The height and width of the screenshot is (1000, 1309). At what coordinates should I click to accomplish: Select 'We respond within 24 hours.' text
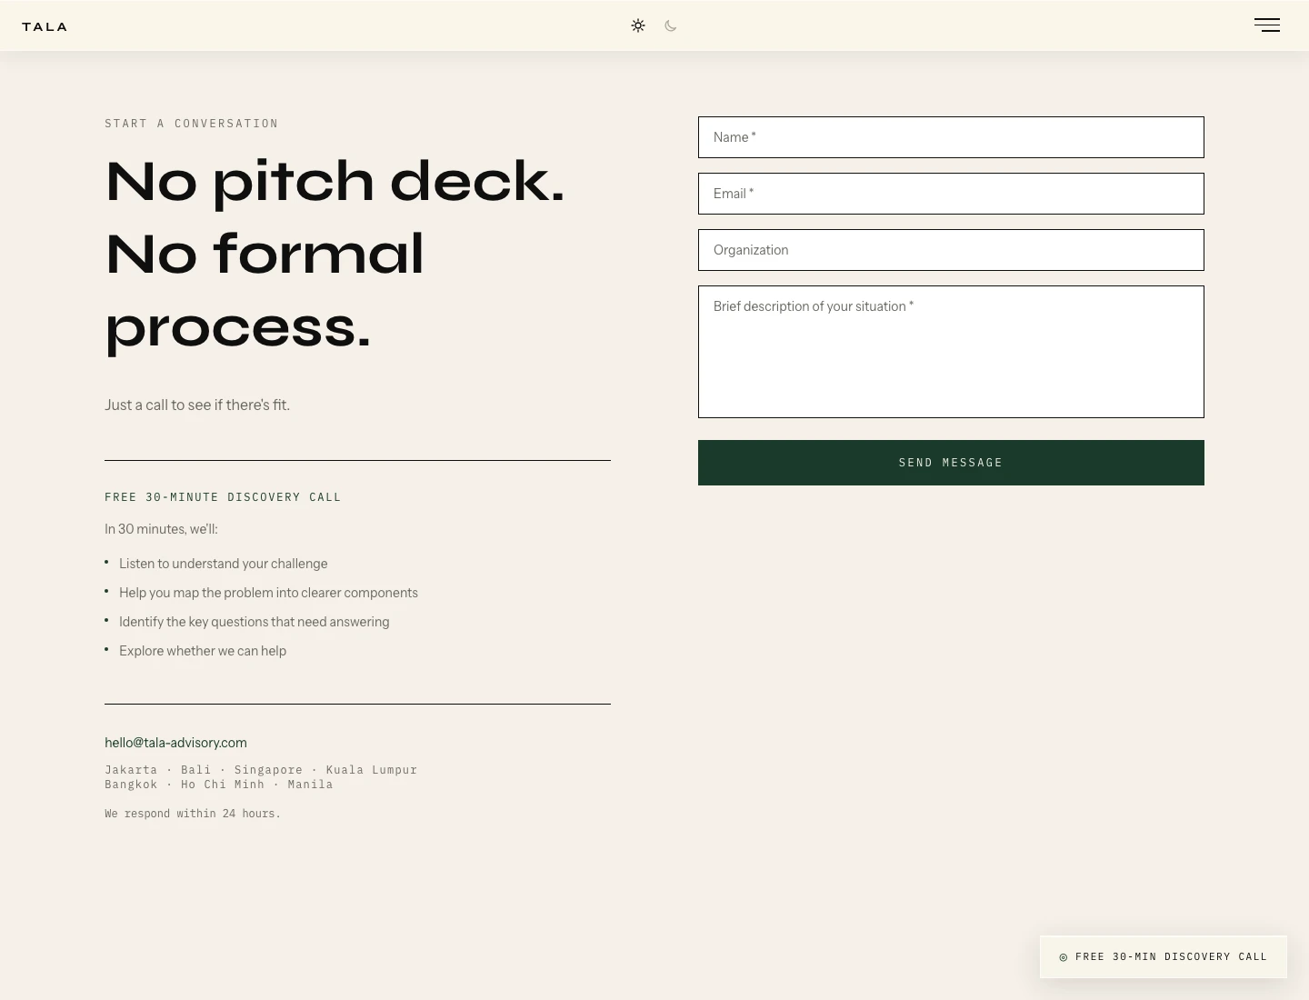(x=193, y=814)
